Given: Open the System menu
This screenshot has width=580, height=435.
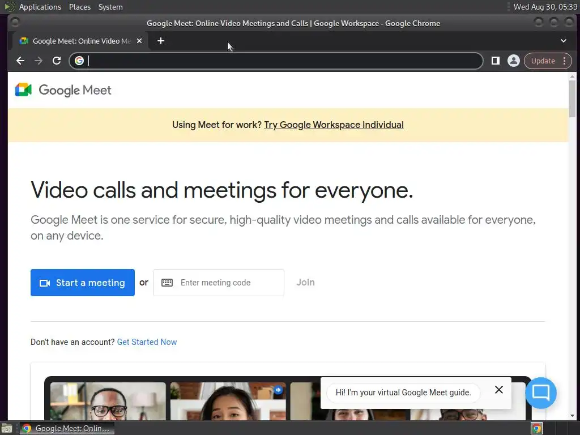Looking at the screenshot, I should tap(110, 7).
